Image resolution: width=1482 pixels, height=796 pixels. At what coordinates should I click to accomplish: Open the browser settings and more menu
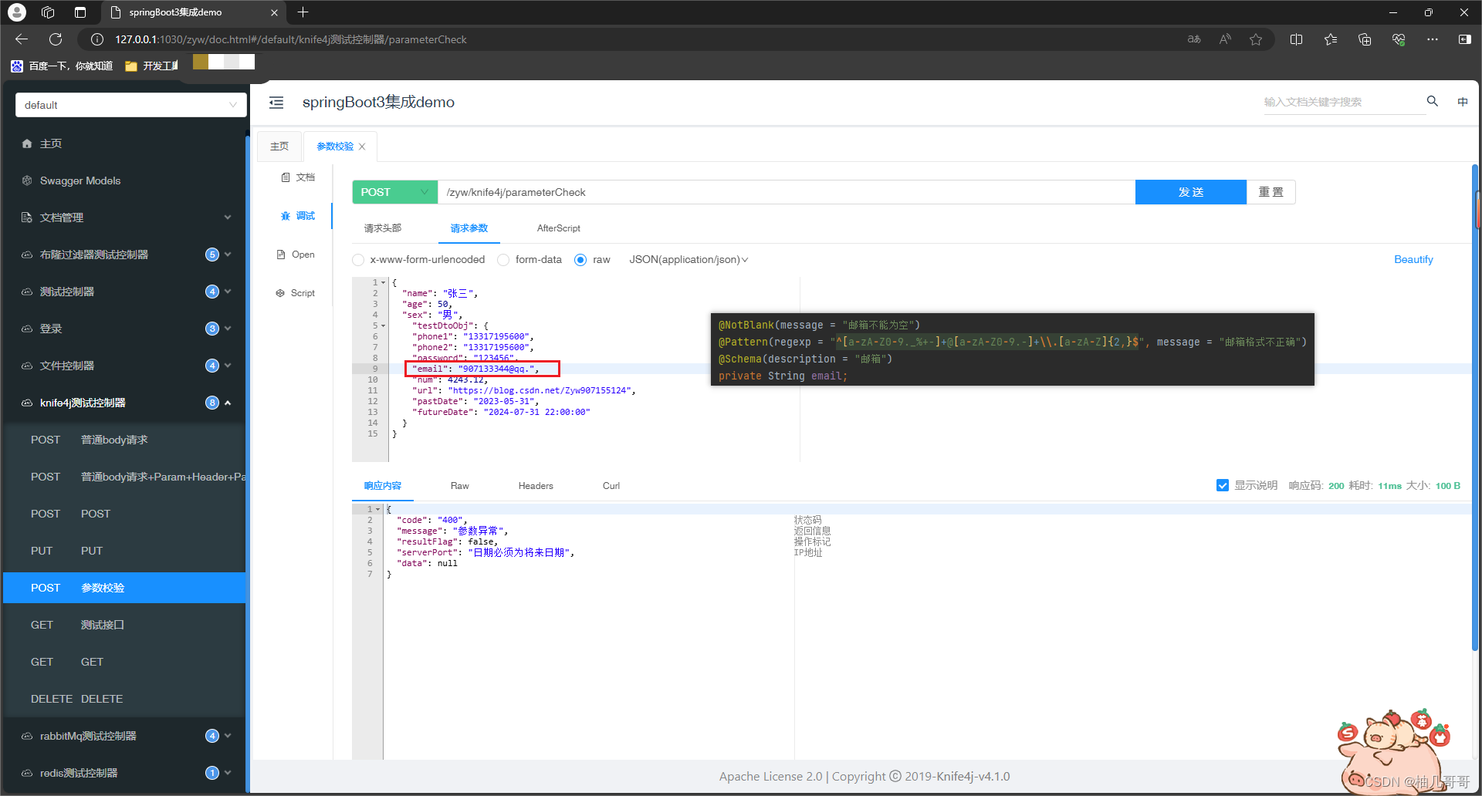pos(1432,39)
